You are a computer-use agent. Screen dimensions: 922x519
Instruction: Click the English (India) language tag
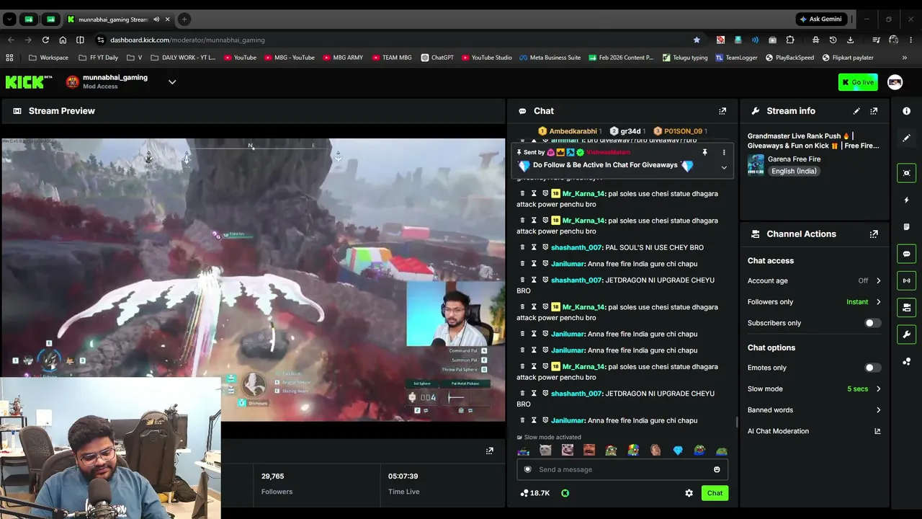coord(794,172)
